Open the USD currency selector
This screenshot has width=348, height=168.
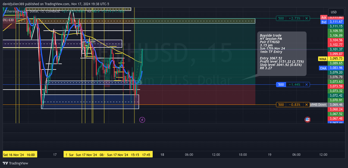point(336,12)
